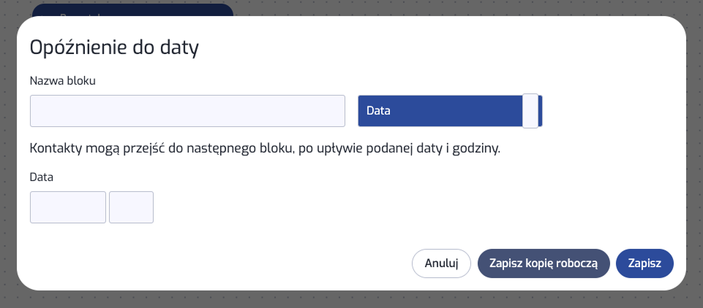This screenshot has height=308, width=703.
Task: Click the Nazwa bloku text field
Action: [187, 111]
